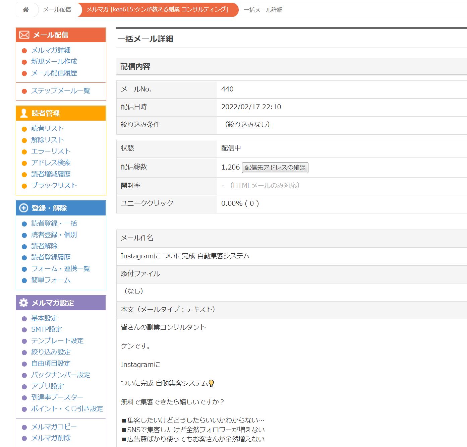
Task: Go to home via breadcrumb house icon
Action: [26, 10]
